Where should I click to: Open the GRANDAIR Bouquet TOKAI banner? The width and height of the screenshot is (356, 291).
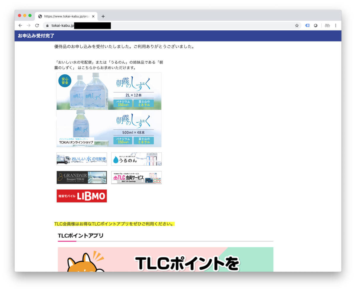tap(82, 178)
